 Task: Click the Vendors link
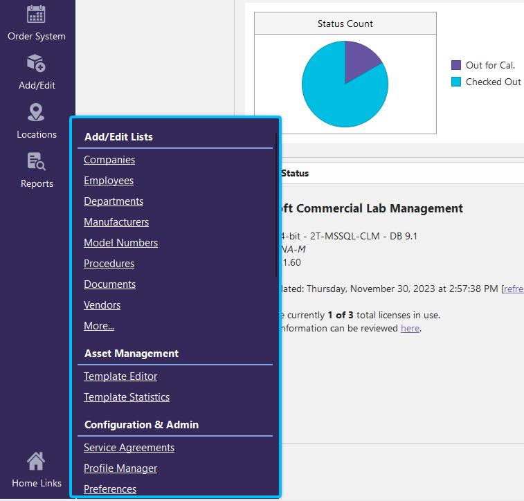[x=102, y=305]
